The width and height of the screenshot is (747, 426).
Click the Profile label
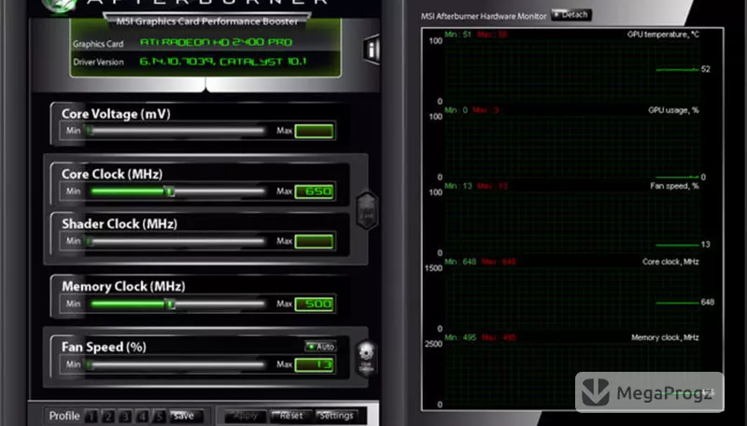[64, 416]
